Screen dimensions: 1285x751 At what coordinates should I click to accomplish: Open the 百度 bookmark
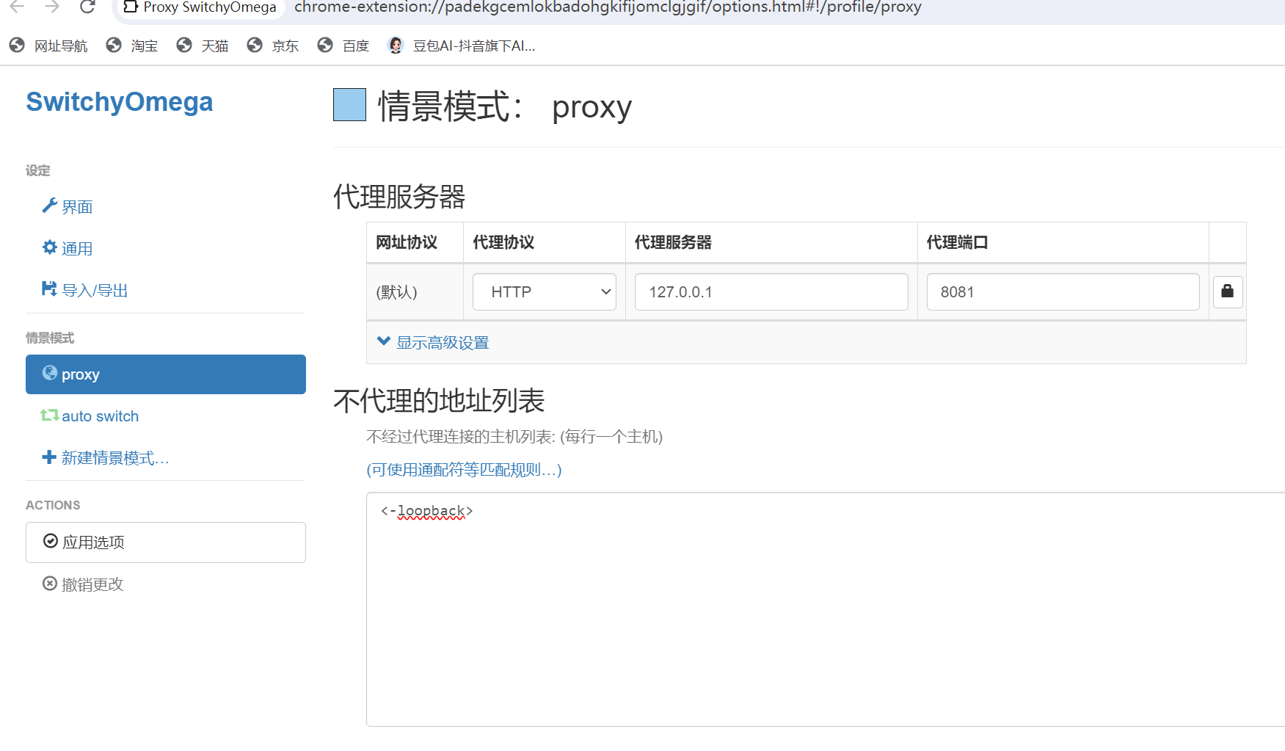point(343,46)
